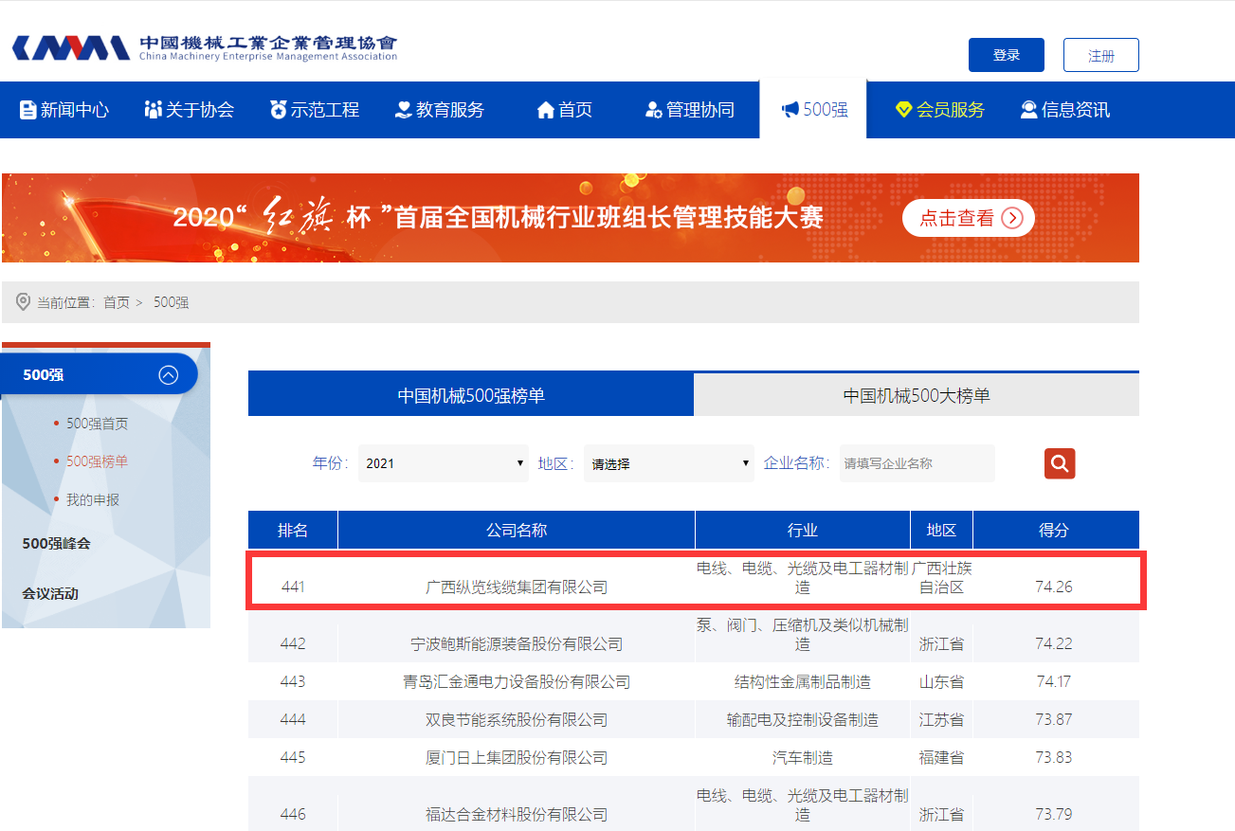Open 新闻中心 from the navigation bar

pyautogui.click(x=64, y=110)
